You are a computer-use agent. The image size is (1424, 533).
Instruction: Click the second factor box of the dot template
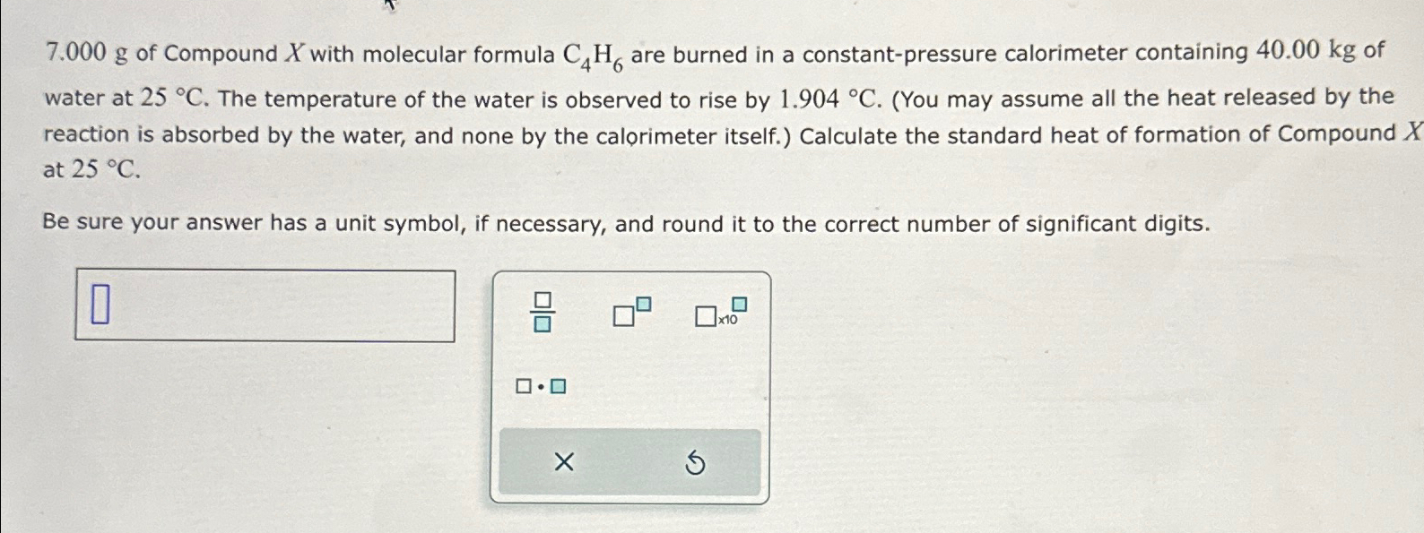(x=560, y=388)
